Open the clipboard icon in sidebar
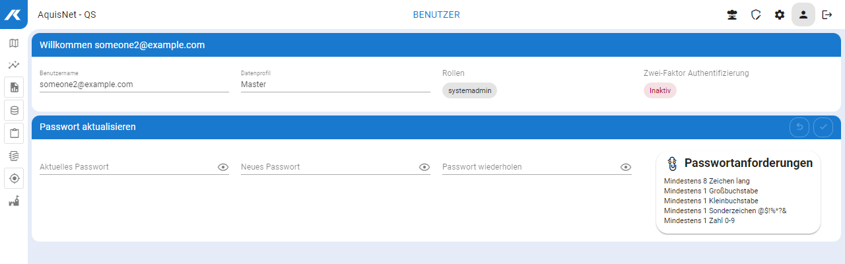 [x=14, y=133]
